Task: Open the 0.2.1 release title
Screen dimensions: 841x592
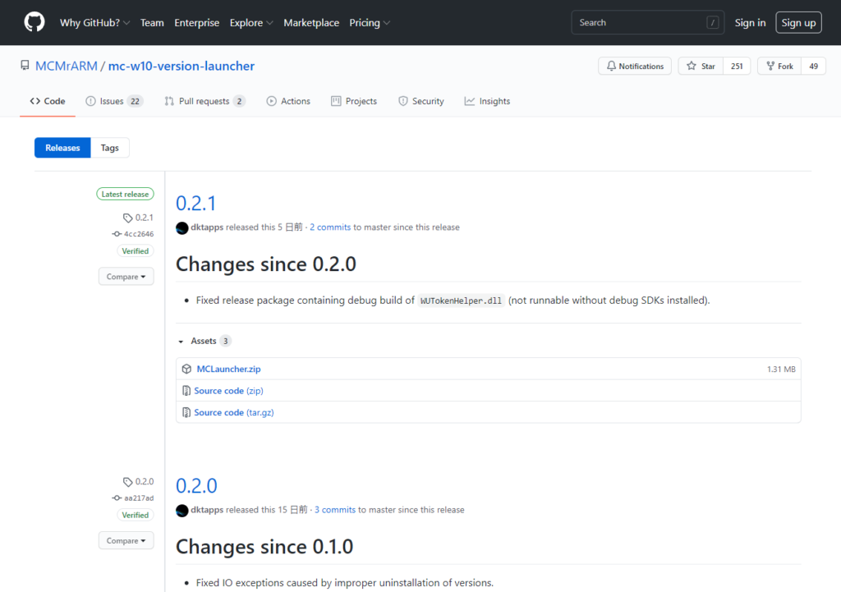Action: (195, 204)
